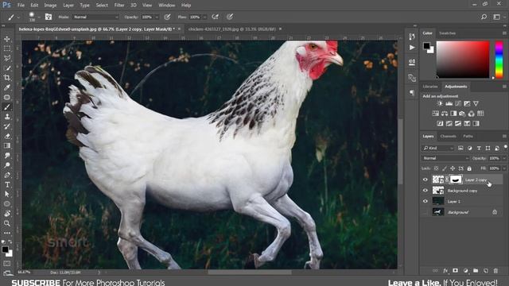Toggle pressure for opacity in options bar

(x=168, y=17)
